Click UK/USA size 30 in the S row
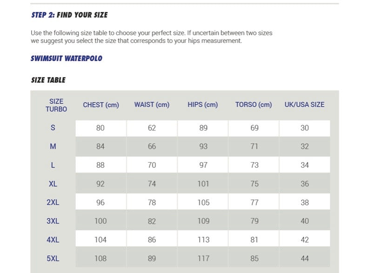Screen dimensions: 369x273 point(305,128)
